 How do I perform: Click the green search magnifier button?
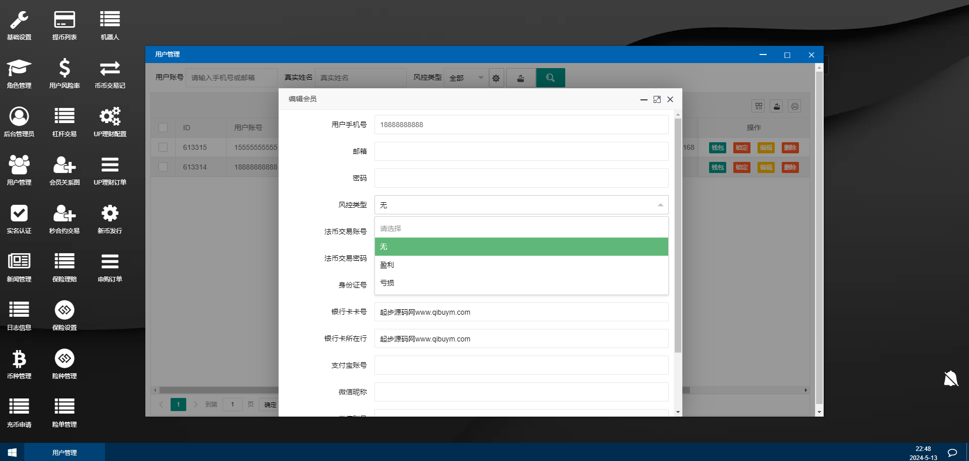click(x=550, y=78)
